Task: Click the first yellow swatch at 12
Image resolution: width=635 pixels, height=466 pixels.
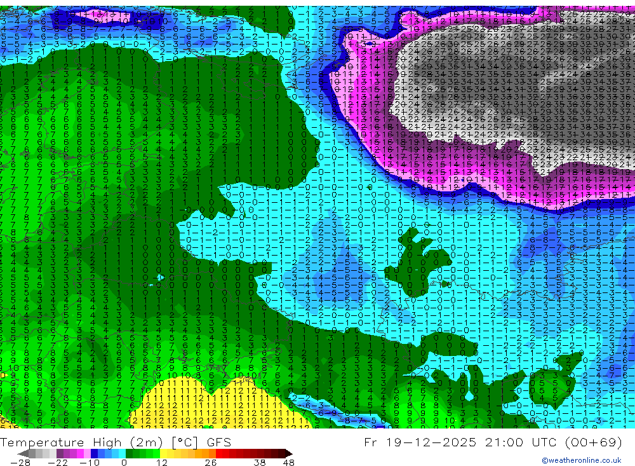Action: coord(163,453)
